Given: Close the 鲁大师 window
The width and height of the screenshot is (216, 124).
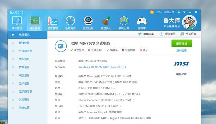Looking at the screenshot, I should coord(196,12).
